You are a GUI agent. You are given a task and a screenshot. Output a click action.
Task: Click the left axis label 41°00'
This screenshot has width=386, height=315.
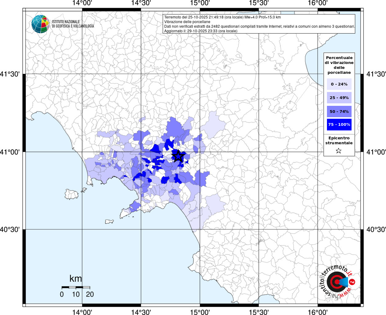[10, 152]
